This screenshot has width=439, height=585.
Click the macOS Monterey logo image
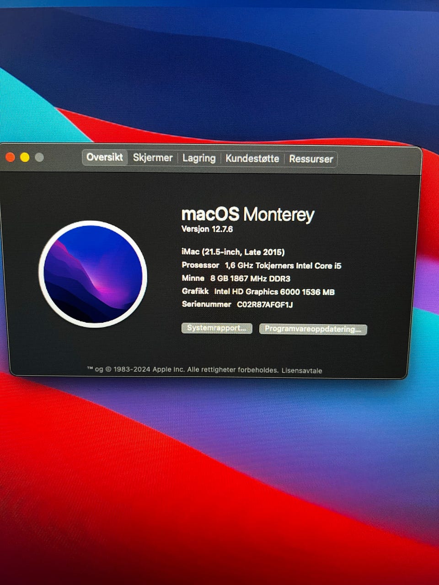click(93, 274)
